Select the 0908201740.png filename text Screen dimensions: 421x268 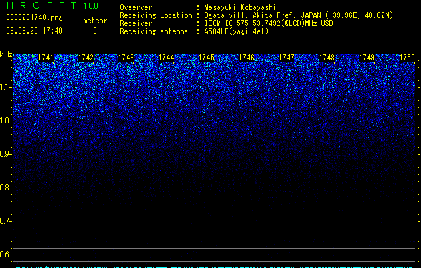[x=34, y=17]
